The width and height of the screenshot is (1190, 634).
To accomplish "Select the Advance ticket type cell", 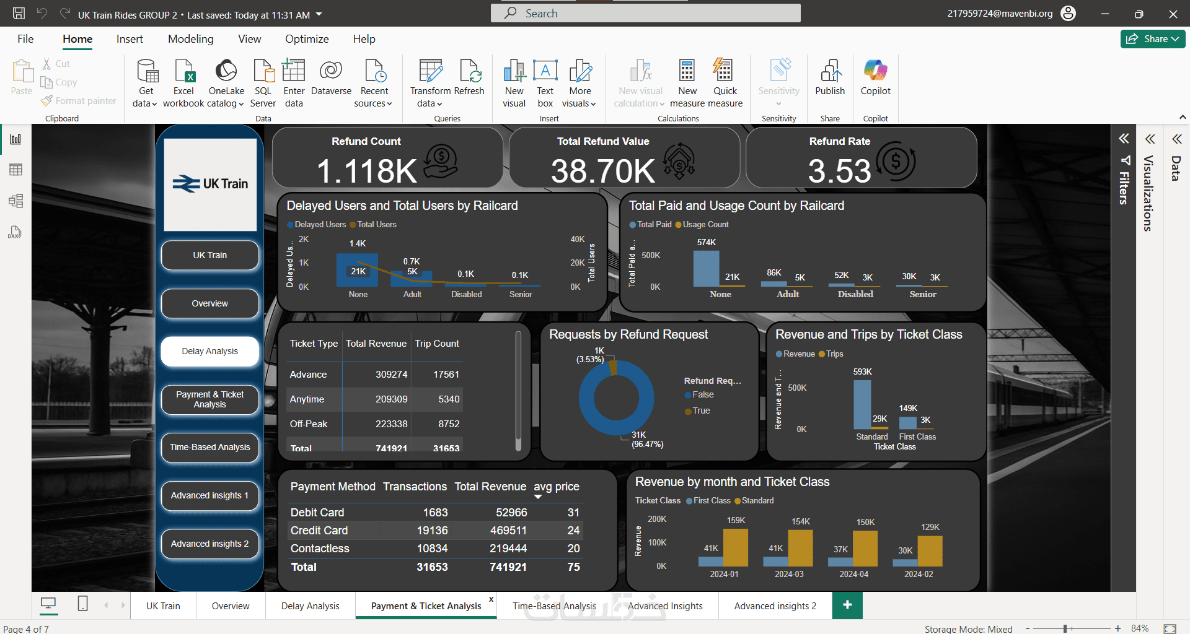I will 308,375.
